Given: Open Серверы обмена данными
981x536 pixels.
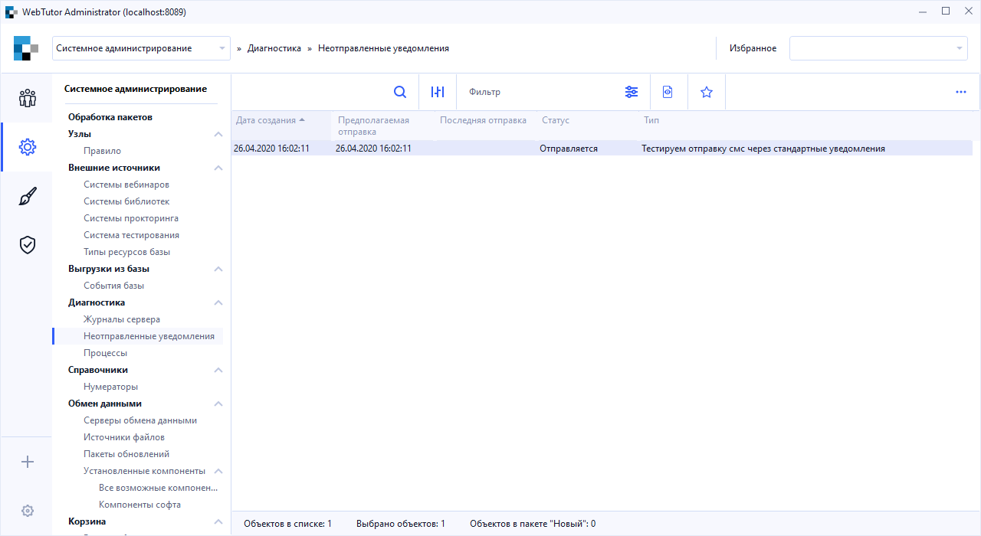Looking at the screenshot, I should pyautogui.click(x=140, y=420).
